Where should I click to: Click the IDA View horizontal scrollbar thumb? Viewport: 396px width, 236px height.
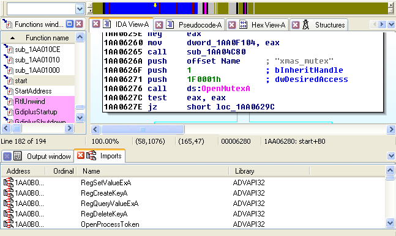tap(143, 129)
